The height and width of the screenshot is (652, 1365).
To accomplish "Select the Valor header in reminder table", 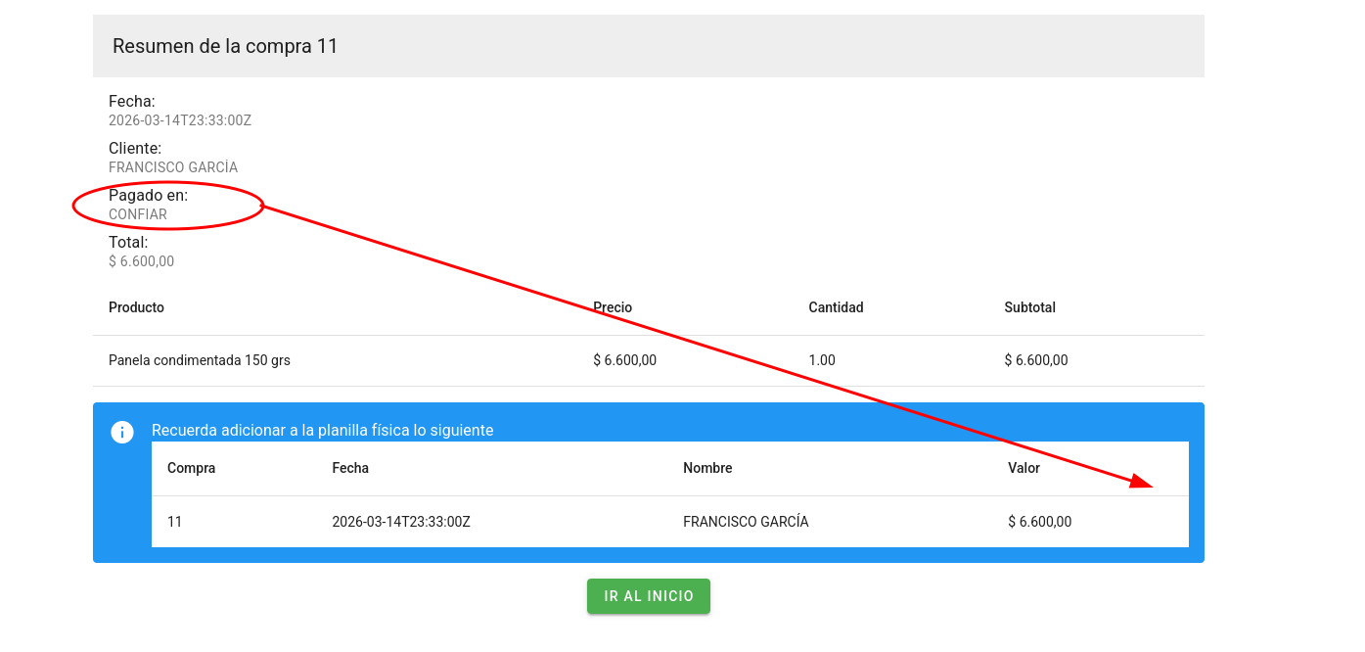I will coord(1024,468).
